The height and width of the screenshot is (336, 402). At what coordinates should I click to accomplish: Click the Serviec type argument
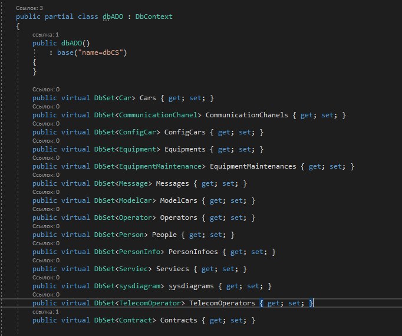point(133,269)
